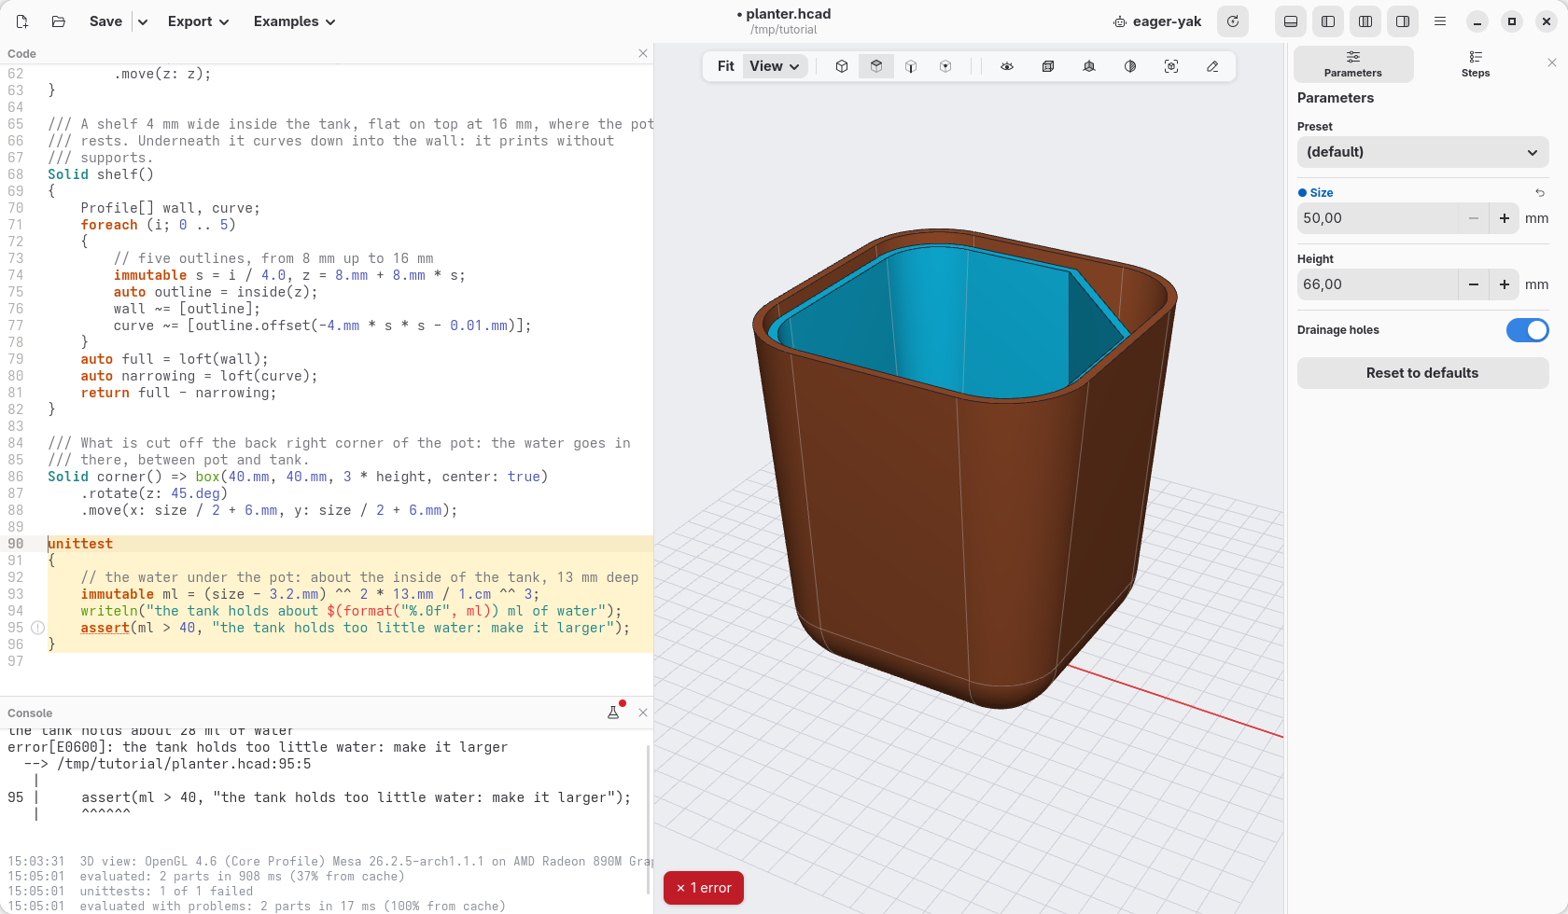Toggle the eye visibility icon in viewport toolbar
The image size is (1568, 914).
pyautogui.click(x=1007, y=66)
